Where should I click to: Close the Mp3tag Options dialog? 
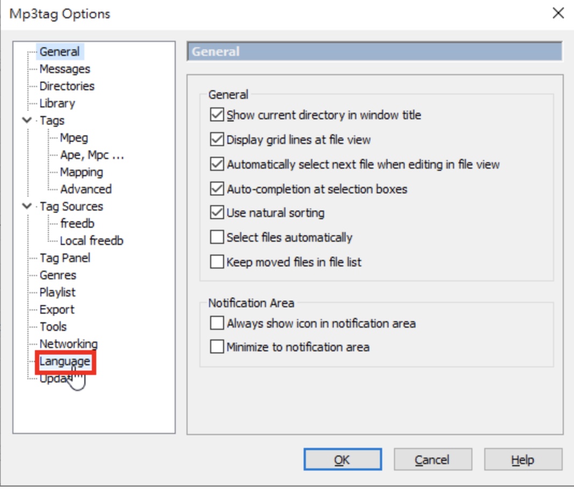[x=558, y=13]
